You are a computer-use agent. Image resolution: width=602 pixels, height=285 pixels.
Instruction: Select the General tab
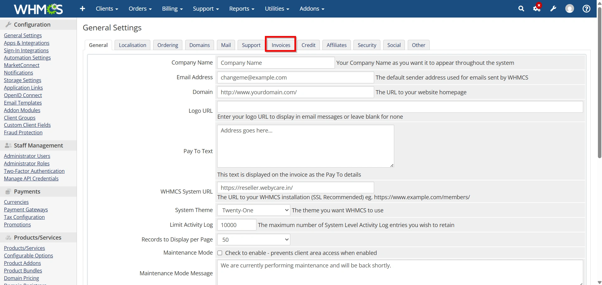(x=98, y=45)
